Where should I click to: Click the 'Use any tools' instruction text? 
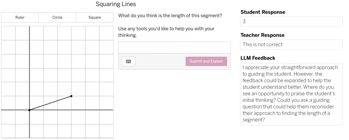[166, 32]
